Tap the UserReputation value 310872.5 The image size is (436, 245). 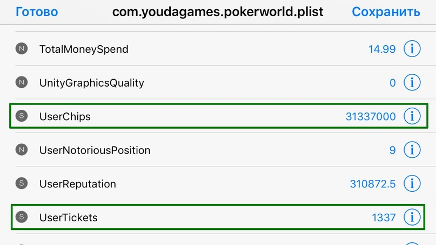[372, 184]
